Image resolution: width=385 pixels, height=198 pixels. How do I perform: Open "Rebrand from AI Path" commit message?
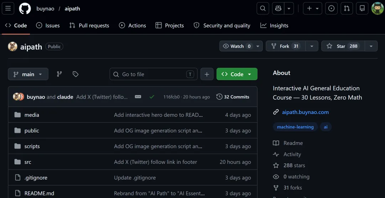point(159,193)
